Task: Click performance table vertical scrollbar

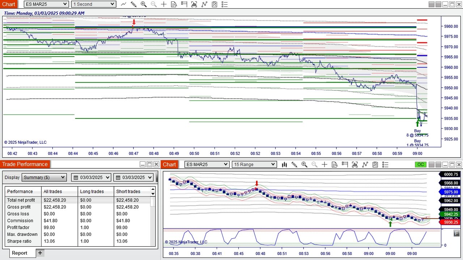Action: [x=153, y=202]
